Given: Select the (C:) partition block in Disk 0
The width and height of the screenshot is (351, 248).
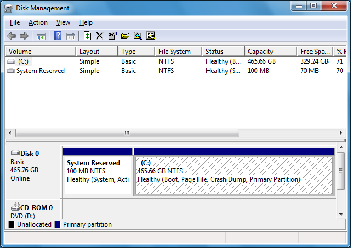Looking at the screenshot, I should click(234, 172).
